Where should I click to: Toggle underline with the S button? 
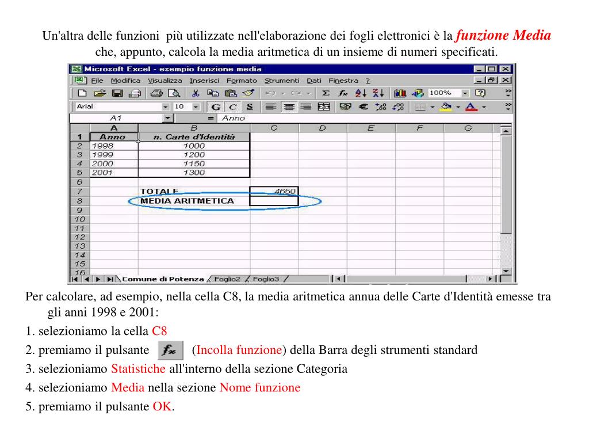250,107
